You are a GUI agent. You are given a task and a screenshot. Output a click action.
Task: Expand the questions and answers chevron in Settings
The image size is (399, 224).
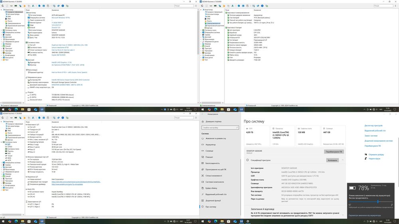(343, 214)
